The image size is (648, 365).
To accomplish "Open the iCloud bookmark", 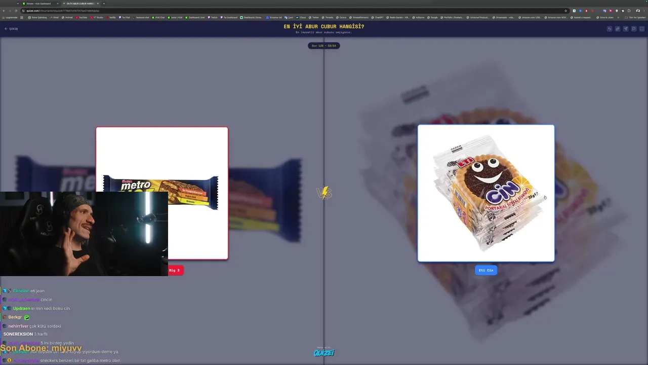I will (x=301, y=17).
